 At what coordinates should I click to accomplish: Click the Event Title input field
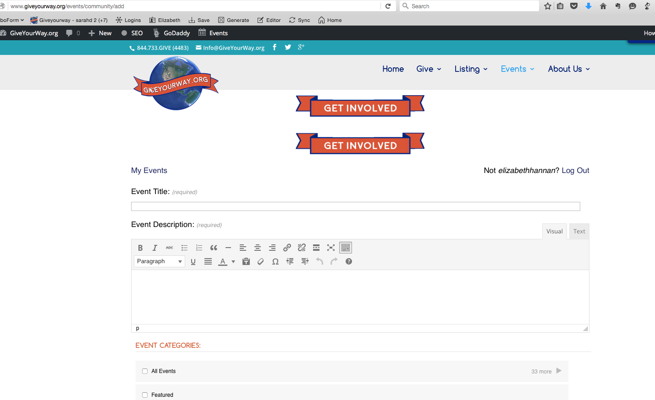[355, 206]
